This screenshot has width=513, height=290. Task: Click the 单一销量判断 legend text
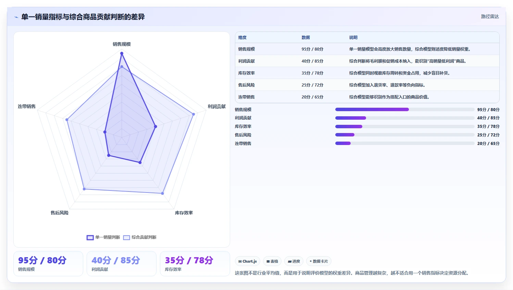pos(108,237)
